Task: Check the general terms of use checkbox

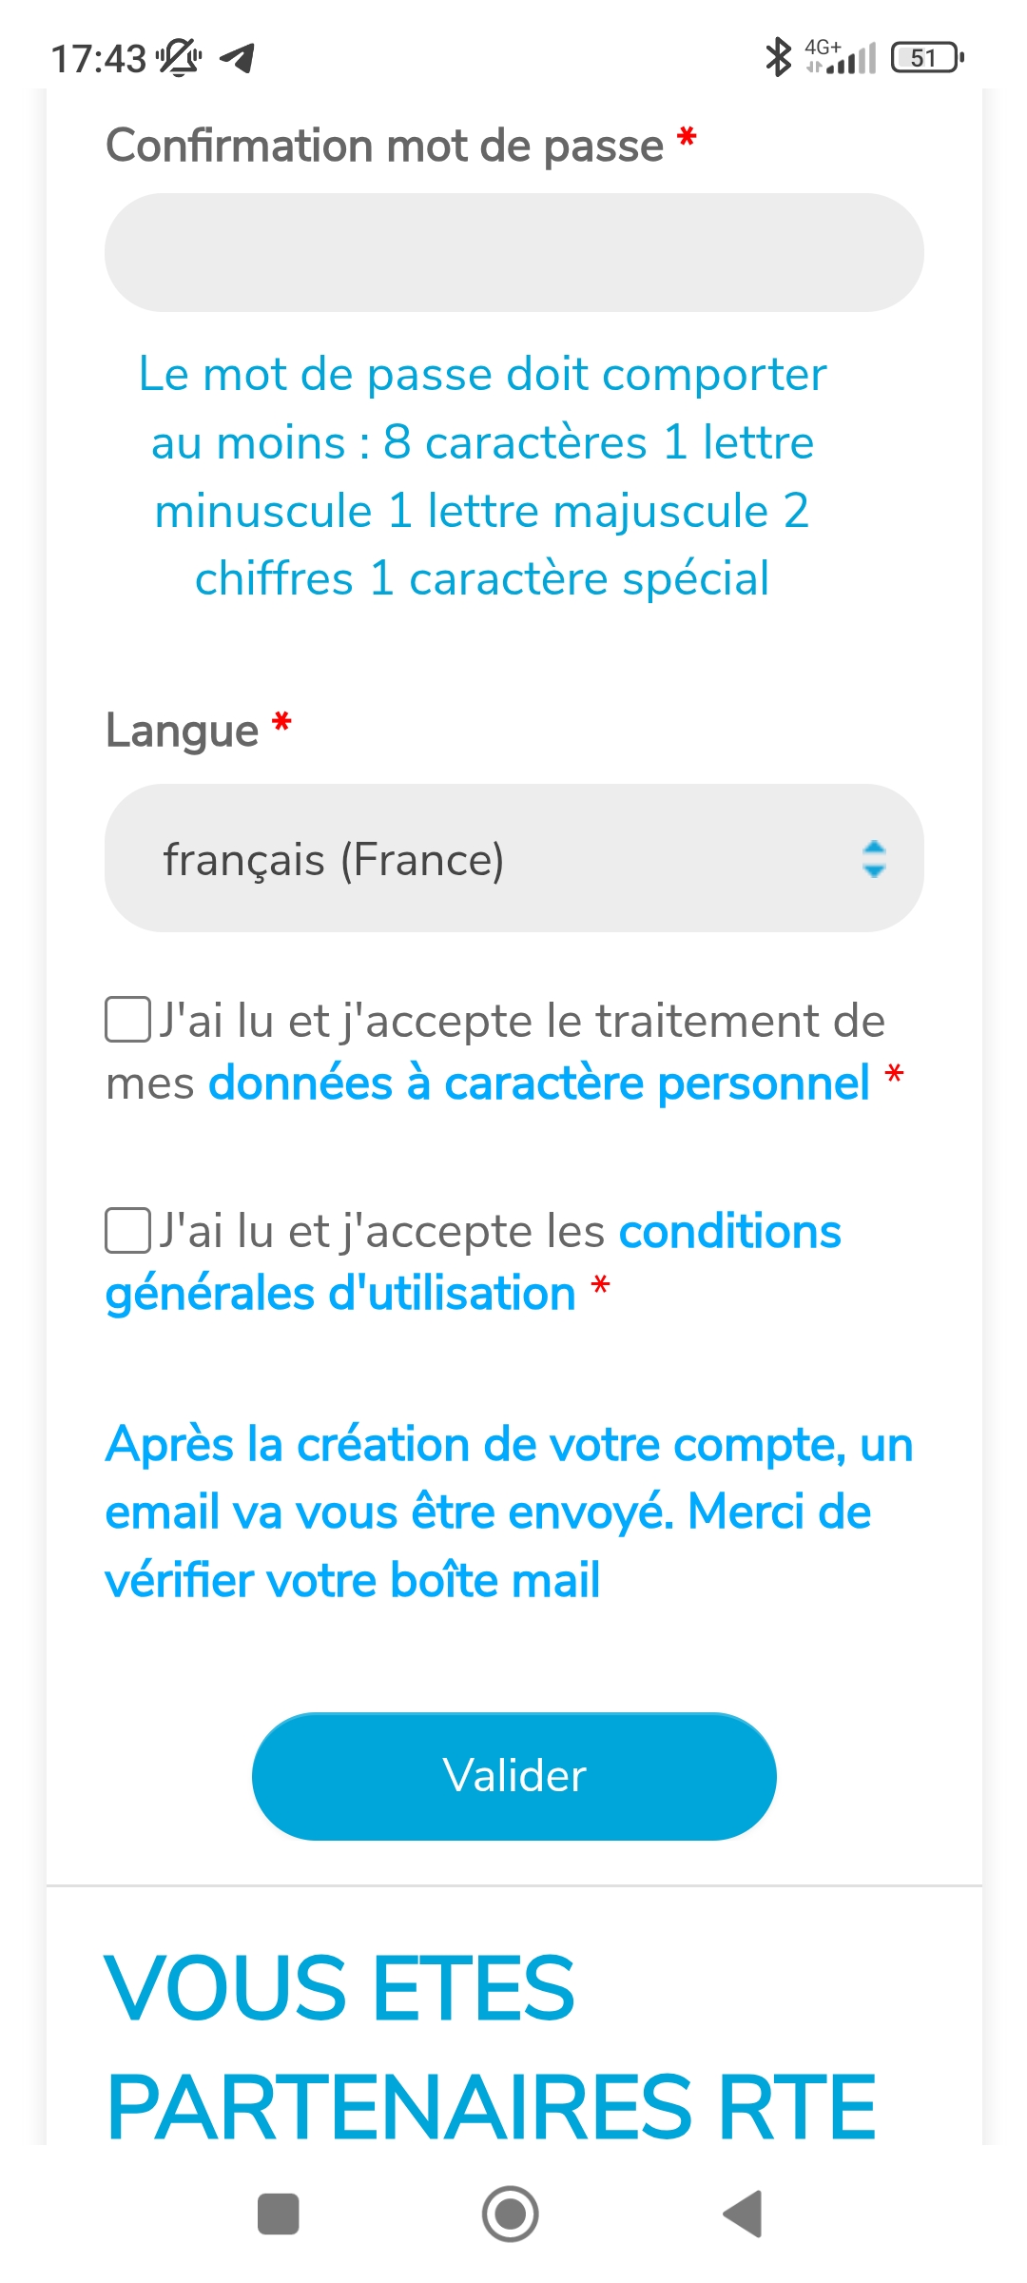Action: point(127,1230)
